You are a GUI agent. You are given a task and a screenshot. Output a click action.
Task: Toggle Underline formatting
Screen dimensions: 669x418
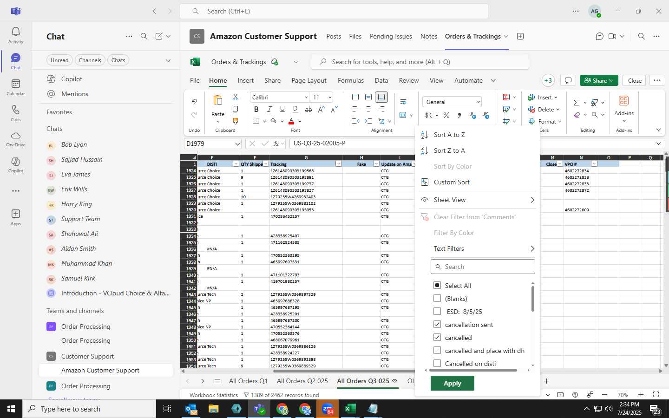point(282,109)
